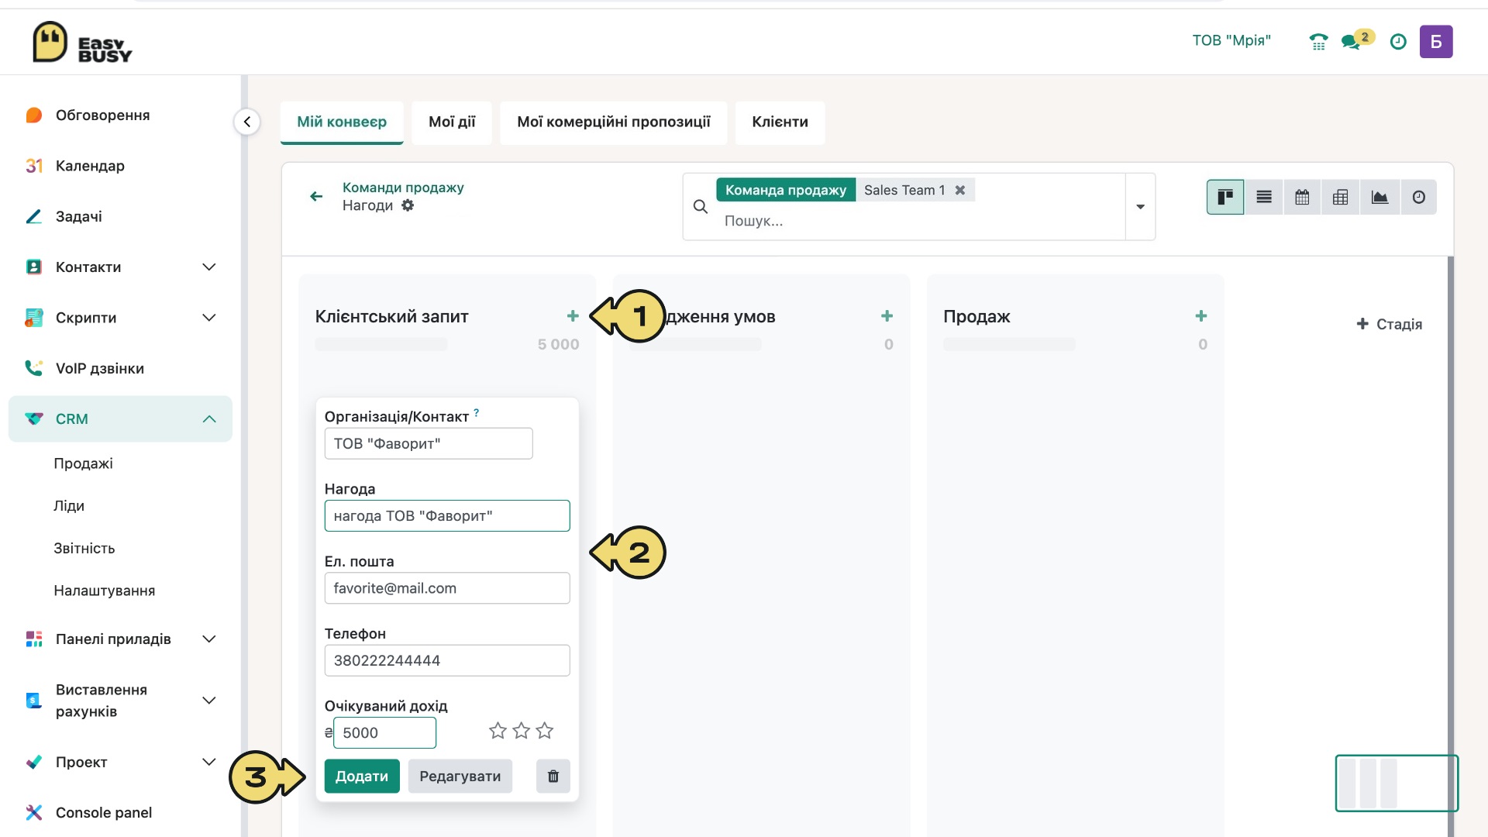Image resolution: width=1488 pixels, height=837 pixels.
Task: Switch to the list view
Action: 1264,198
